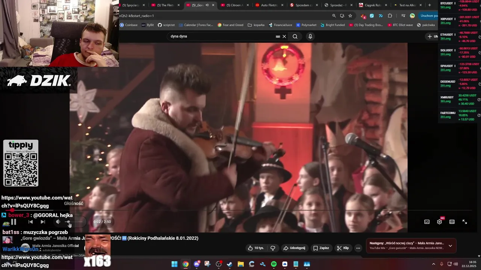Viewport: 481px width, 270px height.
Task: Open Calendar Forex Factory bookmark
Action: tap(196, 25)
